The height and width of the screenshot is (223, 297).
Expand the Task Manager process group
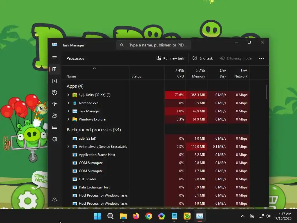point(68,111)
